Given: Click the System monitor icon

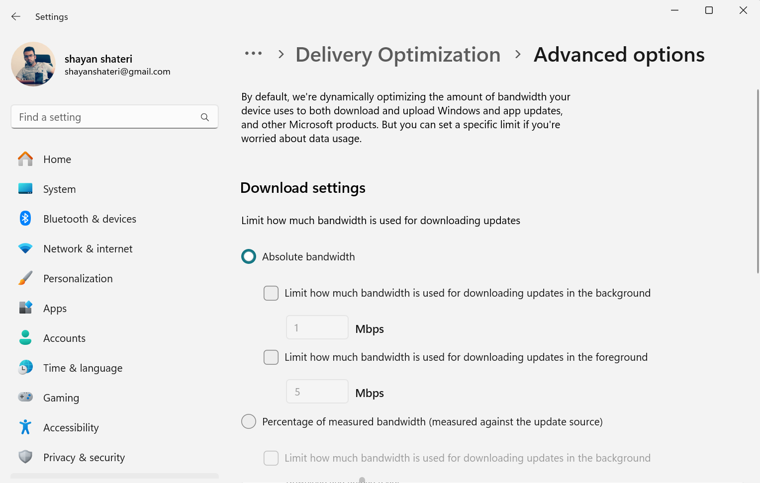Looking at the screenshot, I should click(25, 189).
